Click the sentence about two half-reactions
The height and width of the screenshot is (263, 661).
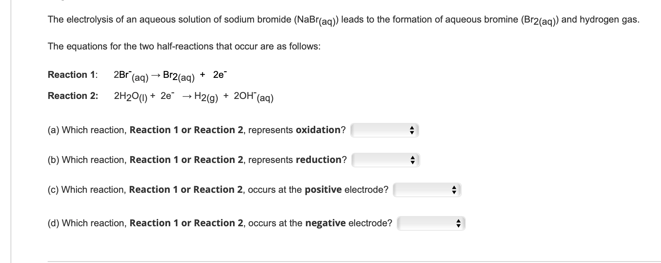[184, 47]
